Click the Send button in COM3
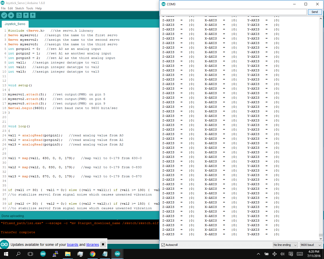Viewport: 324px width, 259px height. [315, 12]
